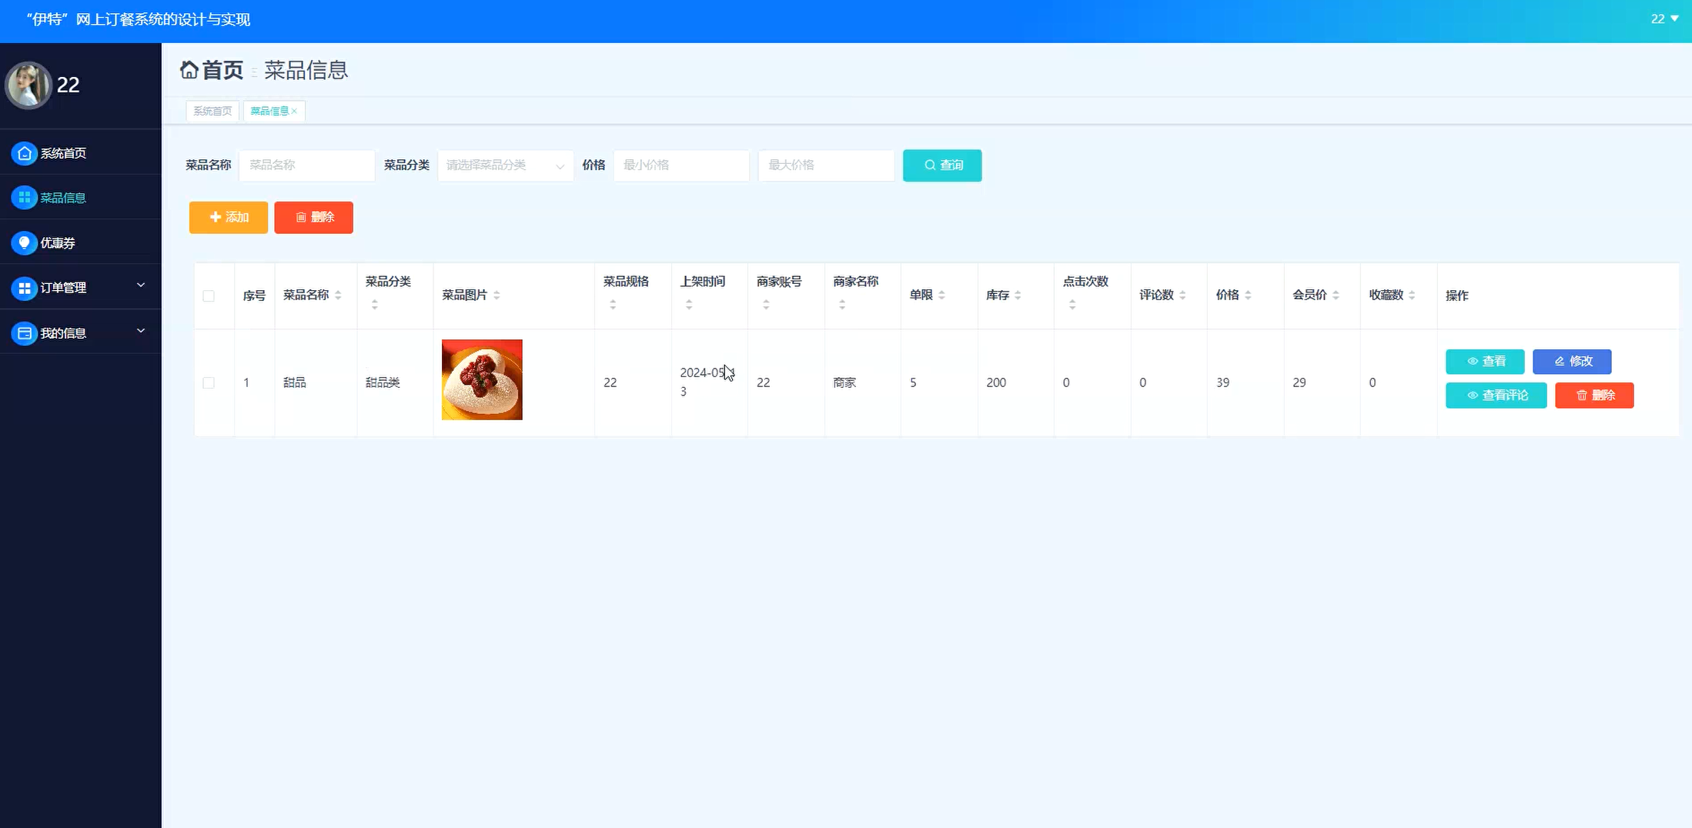Viewport: 1692px width, 828px height.
Task: Open the 甜品 dish image thumbnail
Action: point(482,379)
